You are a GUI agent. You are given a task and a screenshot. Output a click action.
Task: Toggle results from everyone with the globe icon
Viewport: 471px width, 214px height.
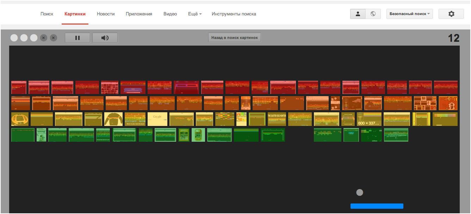[x=373, y=14]
